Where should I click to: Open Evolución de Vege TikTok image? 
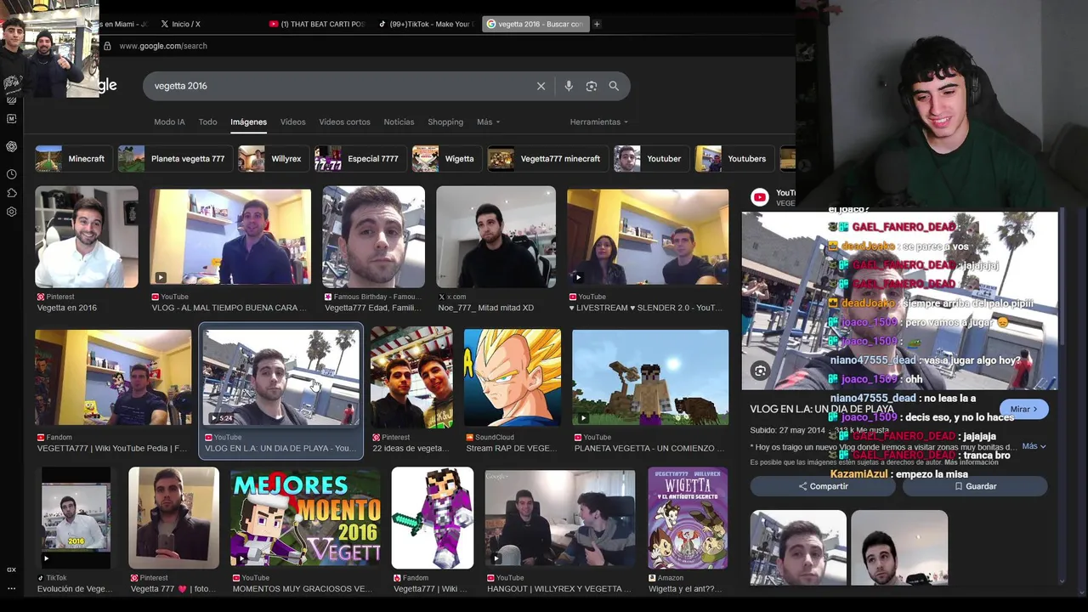point(75,517)
